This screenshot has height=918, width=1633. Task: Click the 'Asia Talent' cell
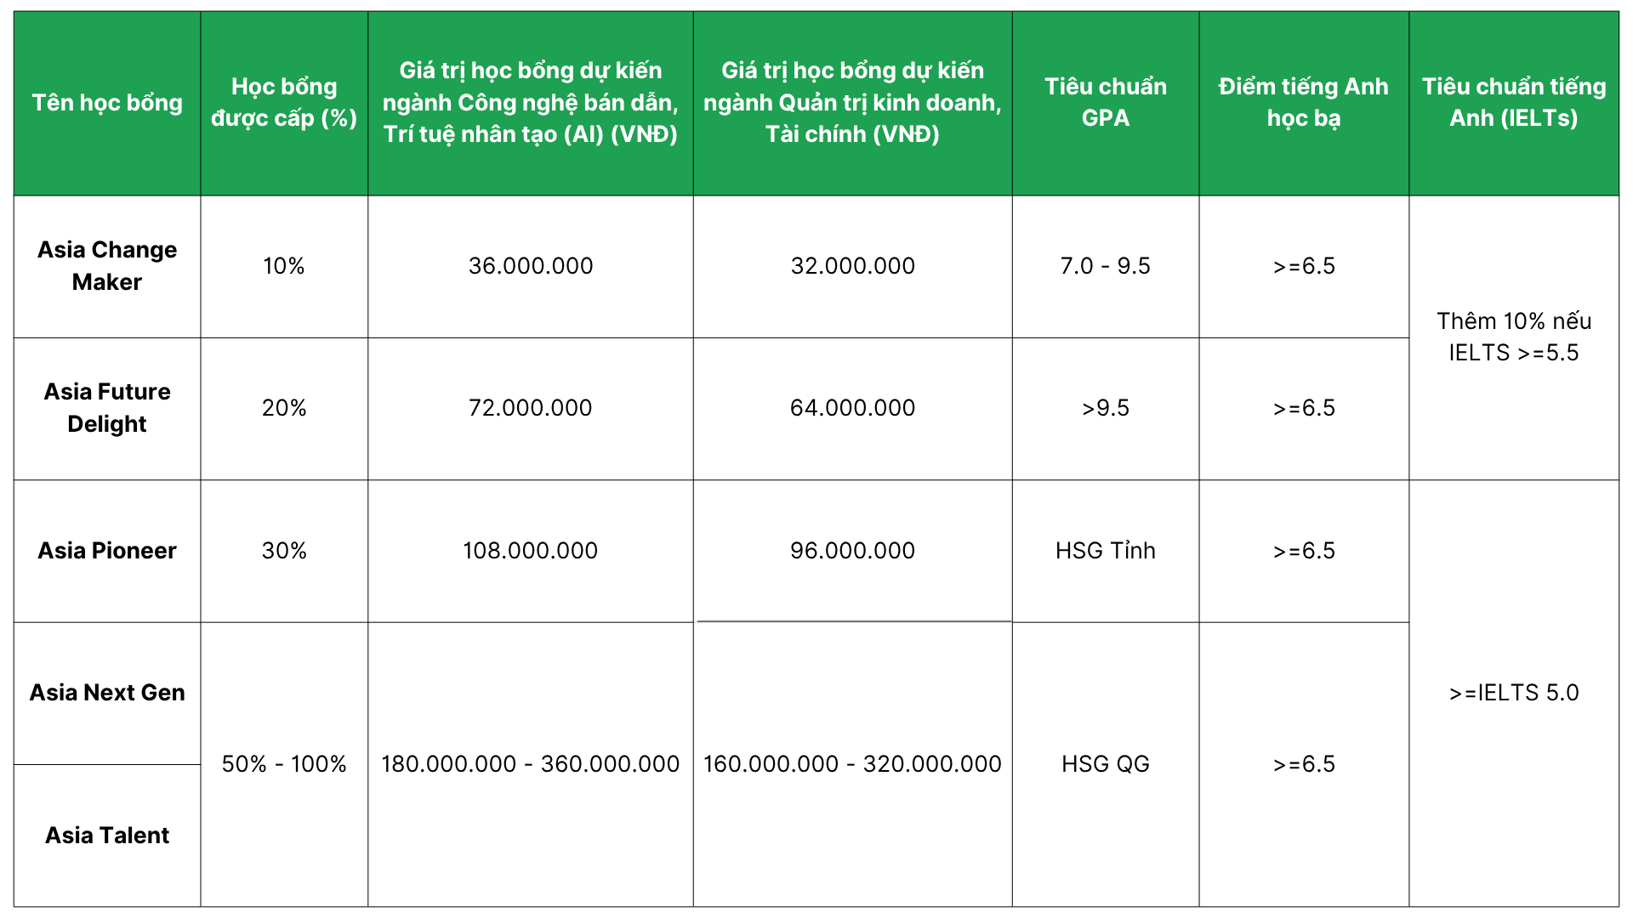[x=107, y=836]
